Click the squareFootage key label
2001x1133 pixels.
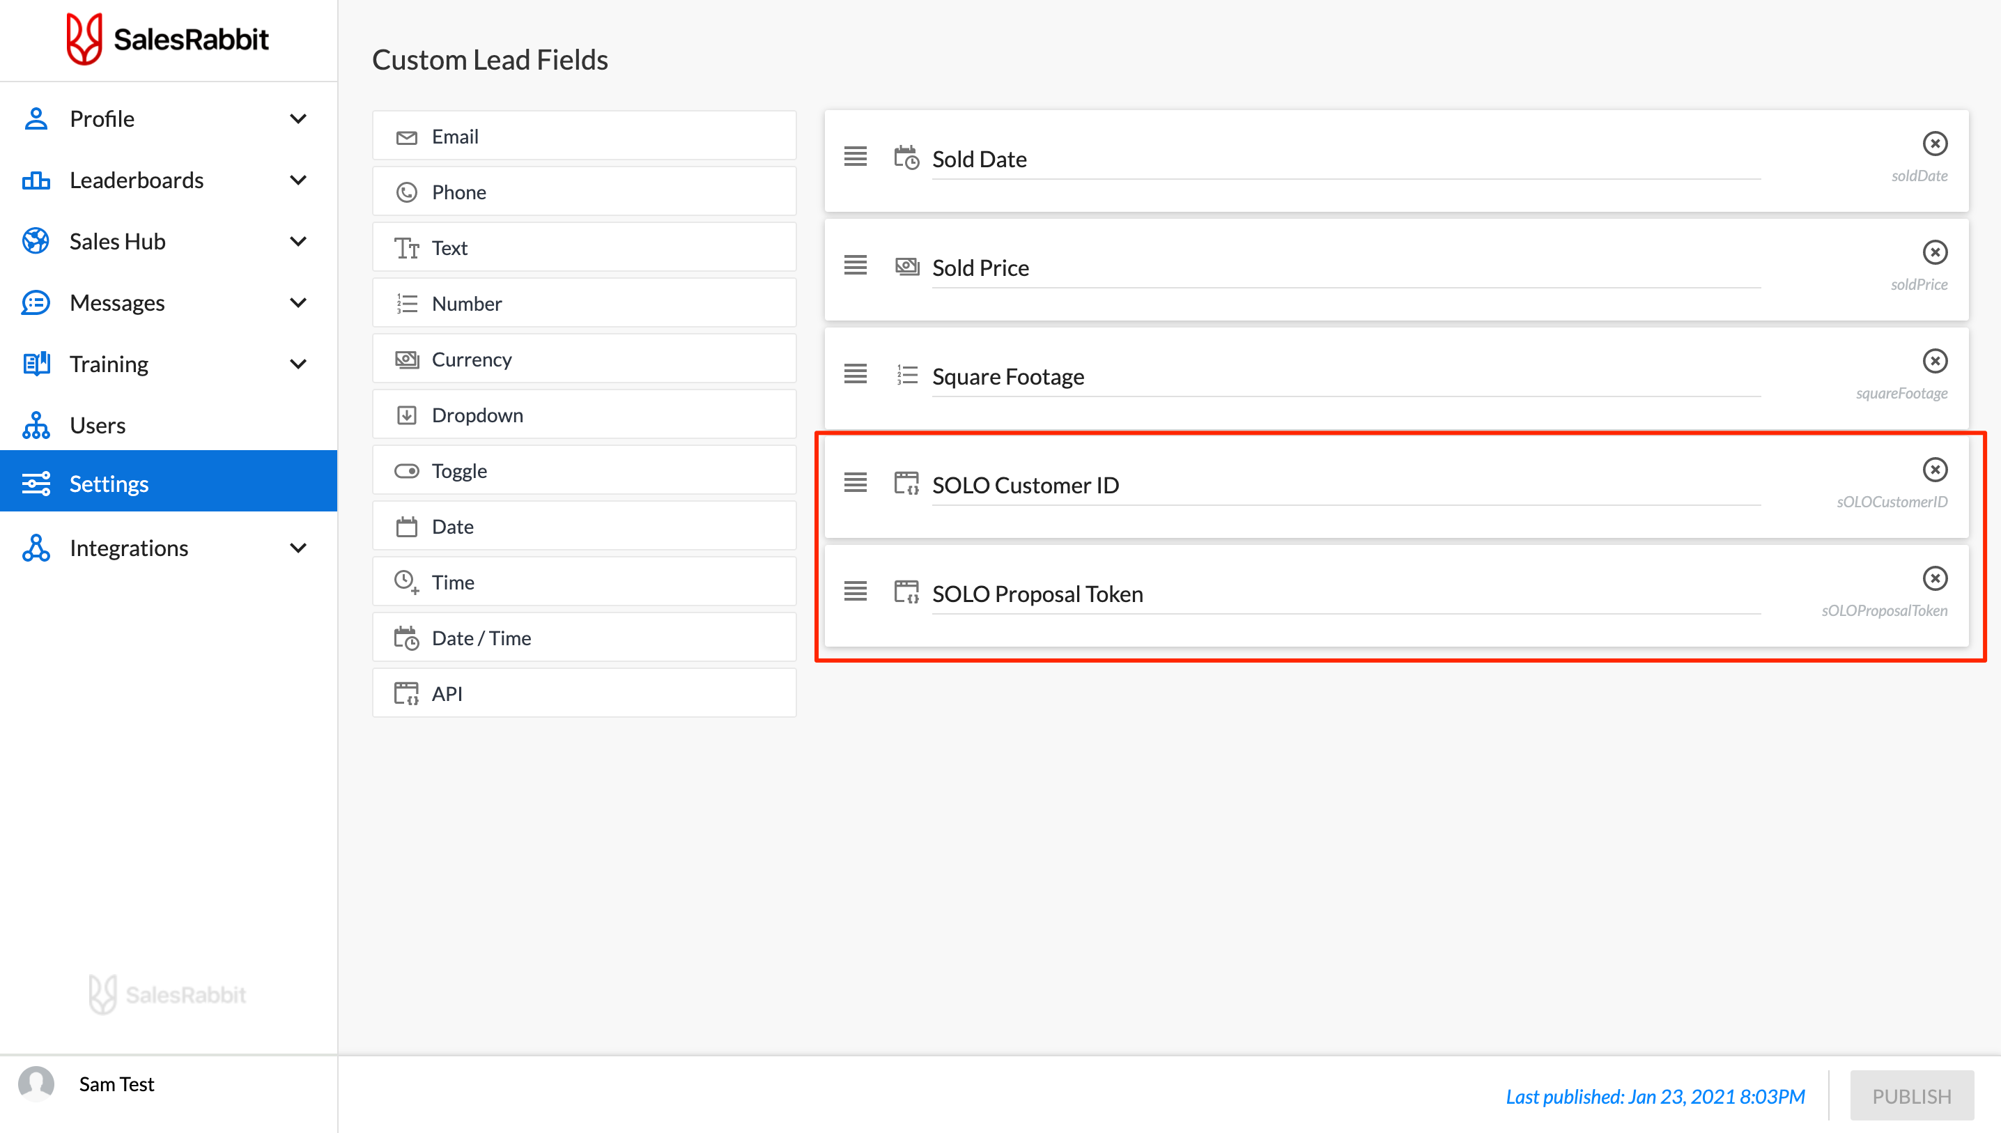pos(1901,393)
